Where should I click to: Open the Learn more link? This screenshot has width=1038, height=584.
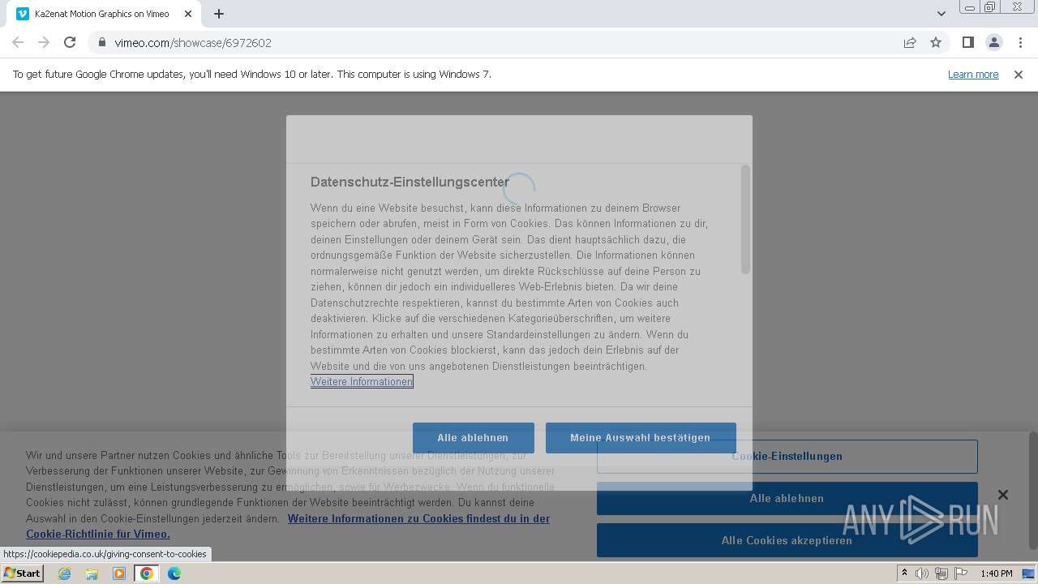pyautogui.click(x=973, y=74)
